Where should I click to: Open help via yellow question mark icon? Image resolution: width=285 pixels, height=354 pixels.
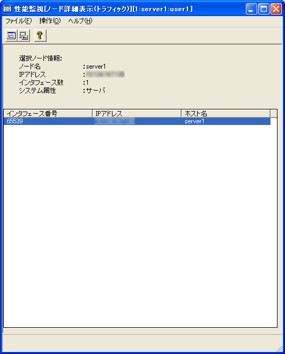(40, 35)
